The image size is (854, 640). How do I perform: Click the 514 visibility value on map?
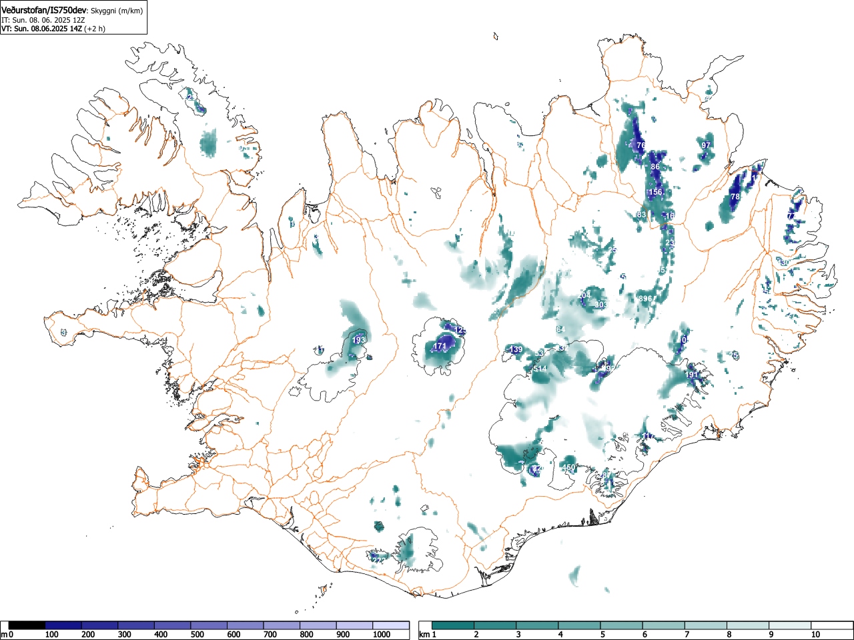coord(540,369)
